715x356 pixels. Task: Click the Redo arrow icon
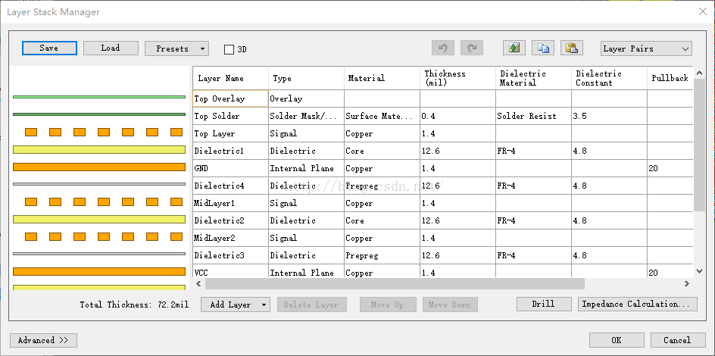[x=472, y=48]
